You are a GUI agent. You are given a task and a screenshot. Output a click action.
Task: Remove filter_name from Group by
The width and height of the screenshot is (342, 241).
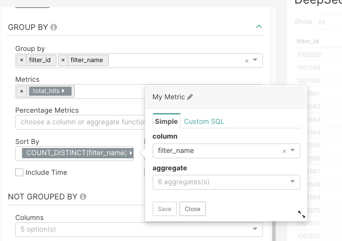coord(63,60)
